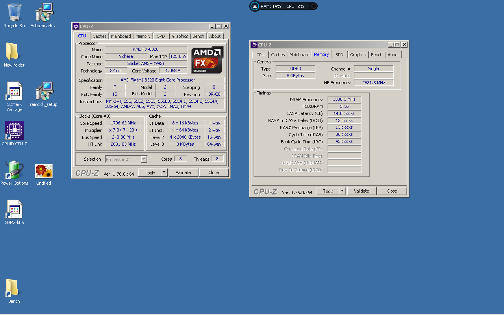Viewport: 504px width, 315px height.
Task: Open the Bench tab in the right CPU-Z window
Action: 377,55
